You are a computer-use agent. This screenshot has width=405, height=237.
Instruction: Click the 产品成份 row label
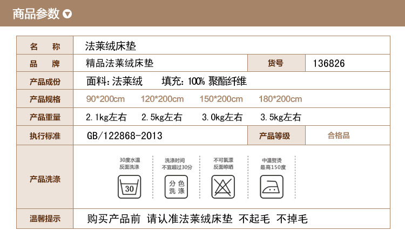[x=45, y=82]
